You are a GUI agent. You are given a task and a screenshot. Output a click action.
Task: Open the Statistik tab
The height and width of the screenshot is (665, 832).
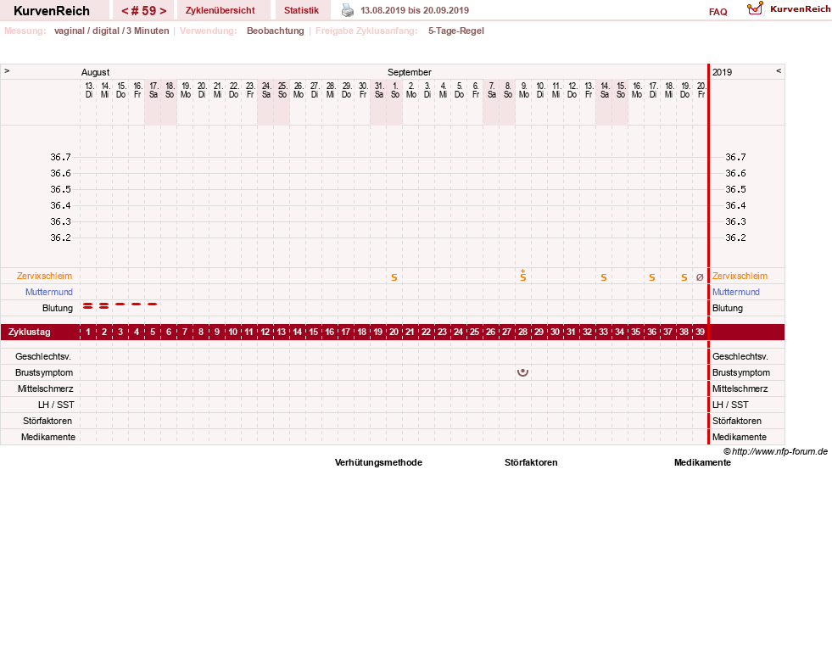tap(301, 10)
